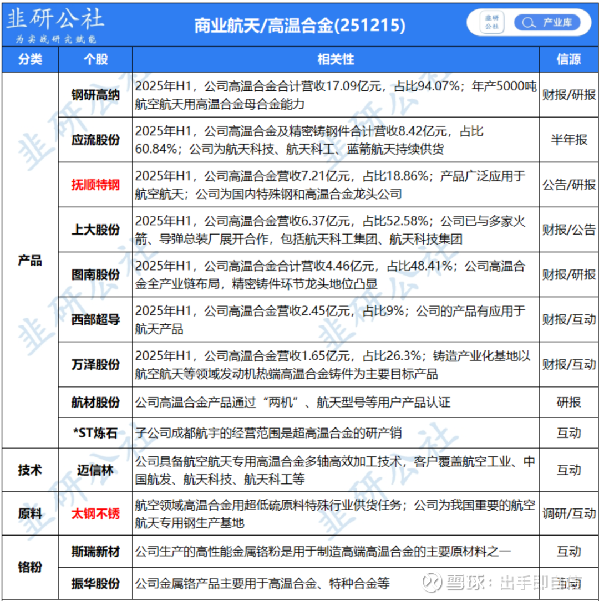Image resolution: width=599 pixels, height=601 pixels.
Task: Click 钢研高纳 description with 17.09亿元 revenue
Action: 336,95
